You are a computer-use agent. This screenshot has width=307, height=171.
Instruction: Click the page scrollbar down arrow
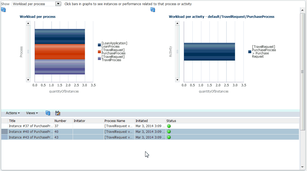[x=302, y=167]
